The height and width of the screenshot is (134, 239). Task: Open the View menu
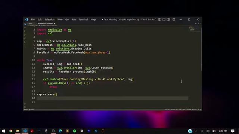coord(60,19)
